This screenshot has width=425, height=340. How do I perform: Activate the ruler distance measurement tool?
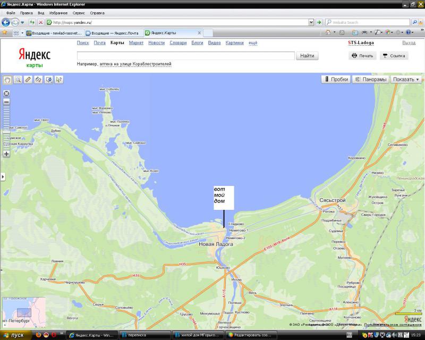point(28,80)
